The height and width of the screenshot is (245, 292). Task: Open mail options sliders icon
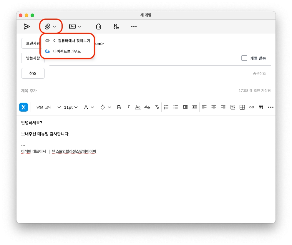(116, 27)
